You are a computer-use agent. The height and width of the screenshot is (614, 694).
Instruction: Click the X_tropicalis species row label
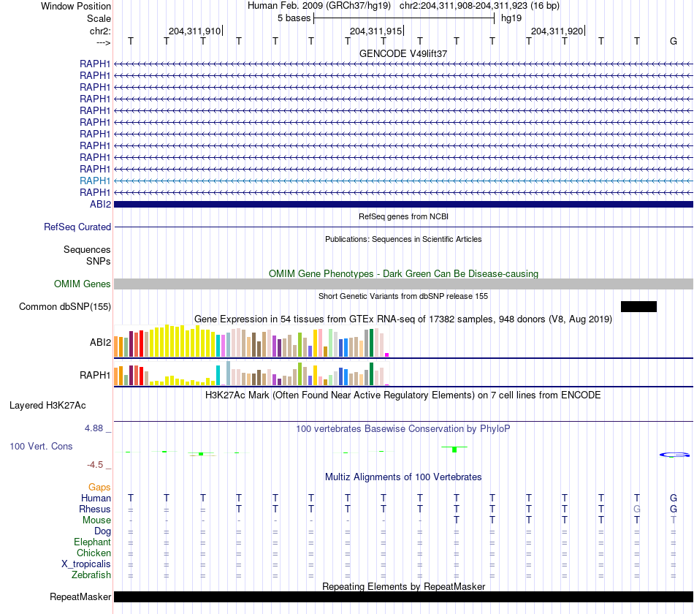[86, 564]
